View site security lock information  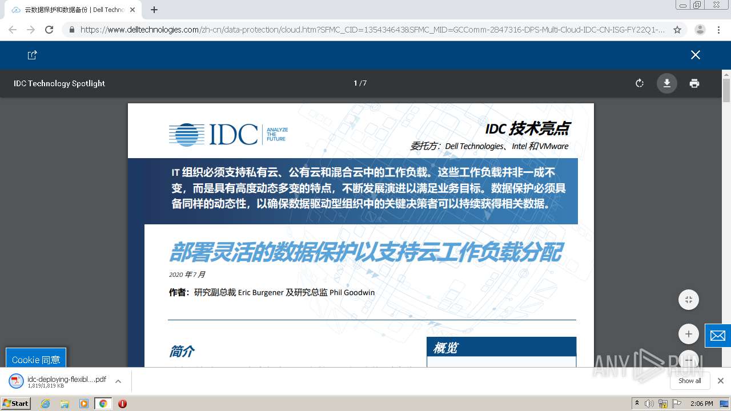(x=72, y=30)
